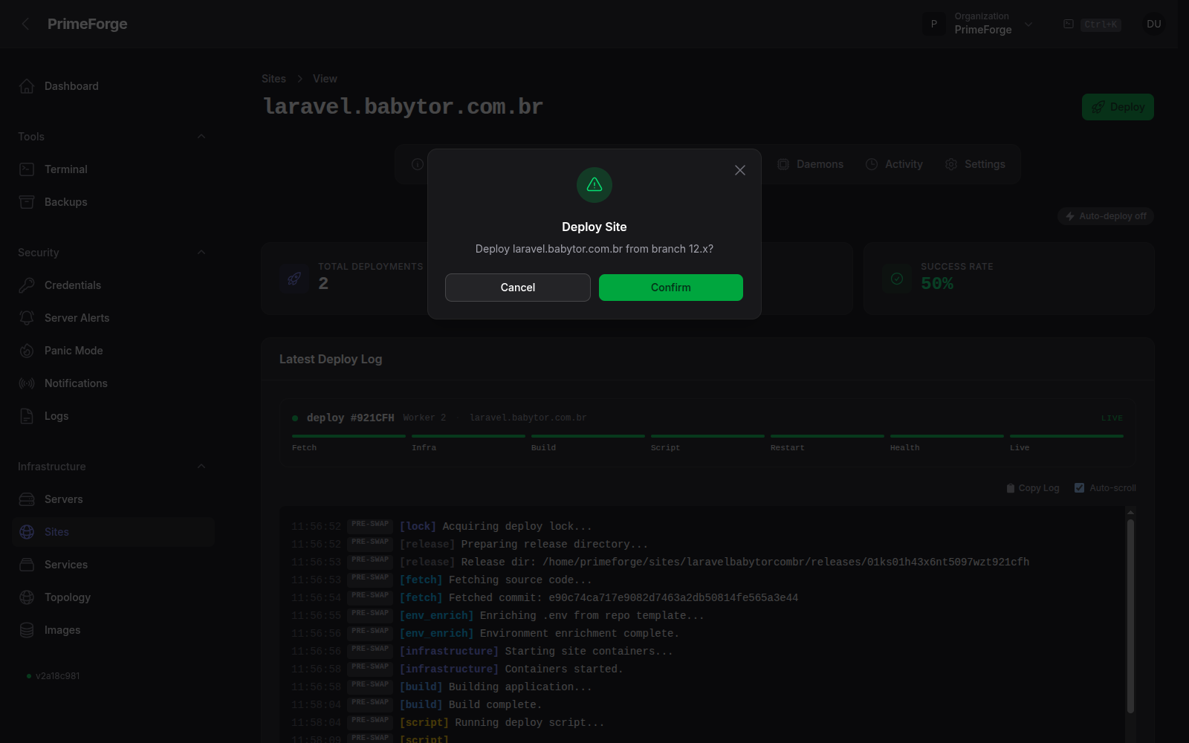Click the deploy #921CFH header text
The width and height of the screenshot is (1189, 743).
(351, 418)
